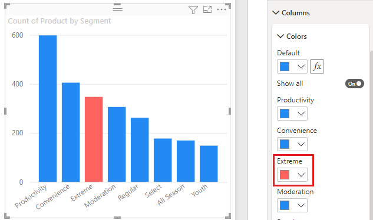Open the Extreme color dropdown arrow
The image size is (373, 220).
(301, 175)
